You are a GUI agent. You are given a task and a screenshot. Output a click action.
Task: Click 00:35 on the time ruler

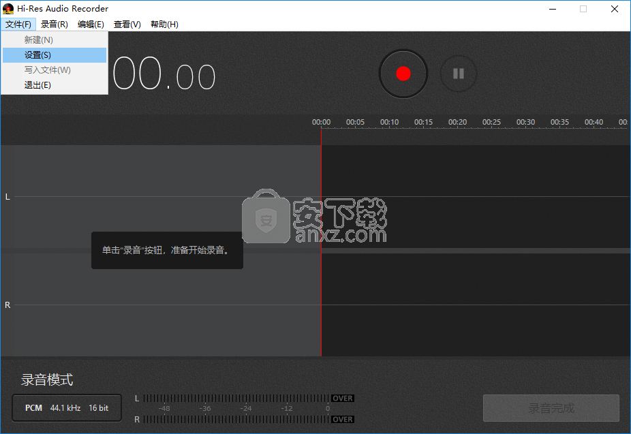[559, 122]
